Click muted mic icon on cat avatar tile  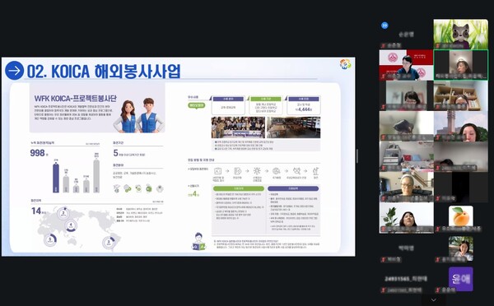coord(437,46)
